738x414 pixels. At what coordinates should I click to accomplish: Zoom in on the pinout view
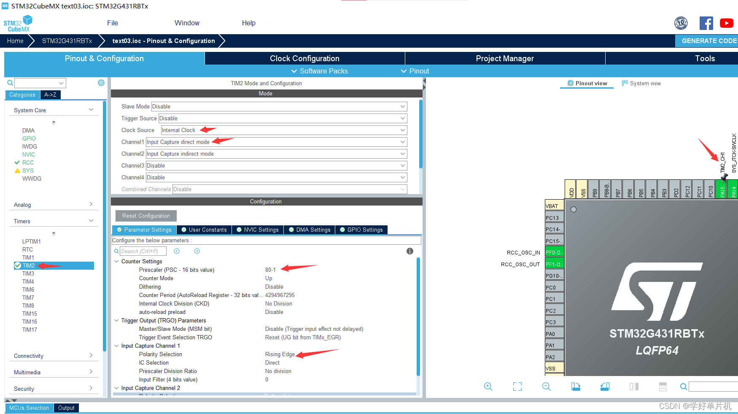[488, 387]
